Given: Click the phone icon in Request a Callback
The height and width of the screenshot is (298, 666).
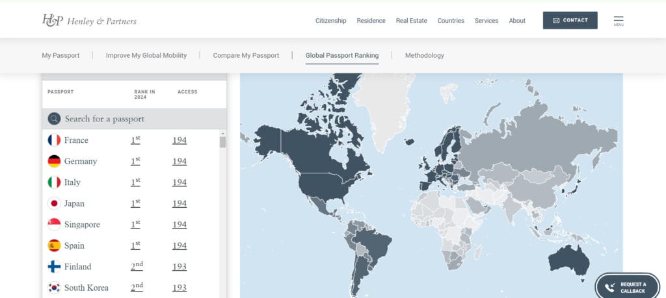Looking at the screenshot, I should click(610, 288).
